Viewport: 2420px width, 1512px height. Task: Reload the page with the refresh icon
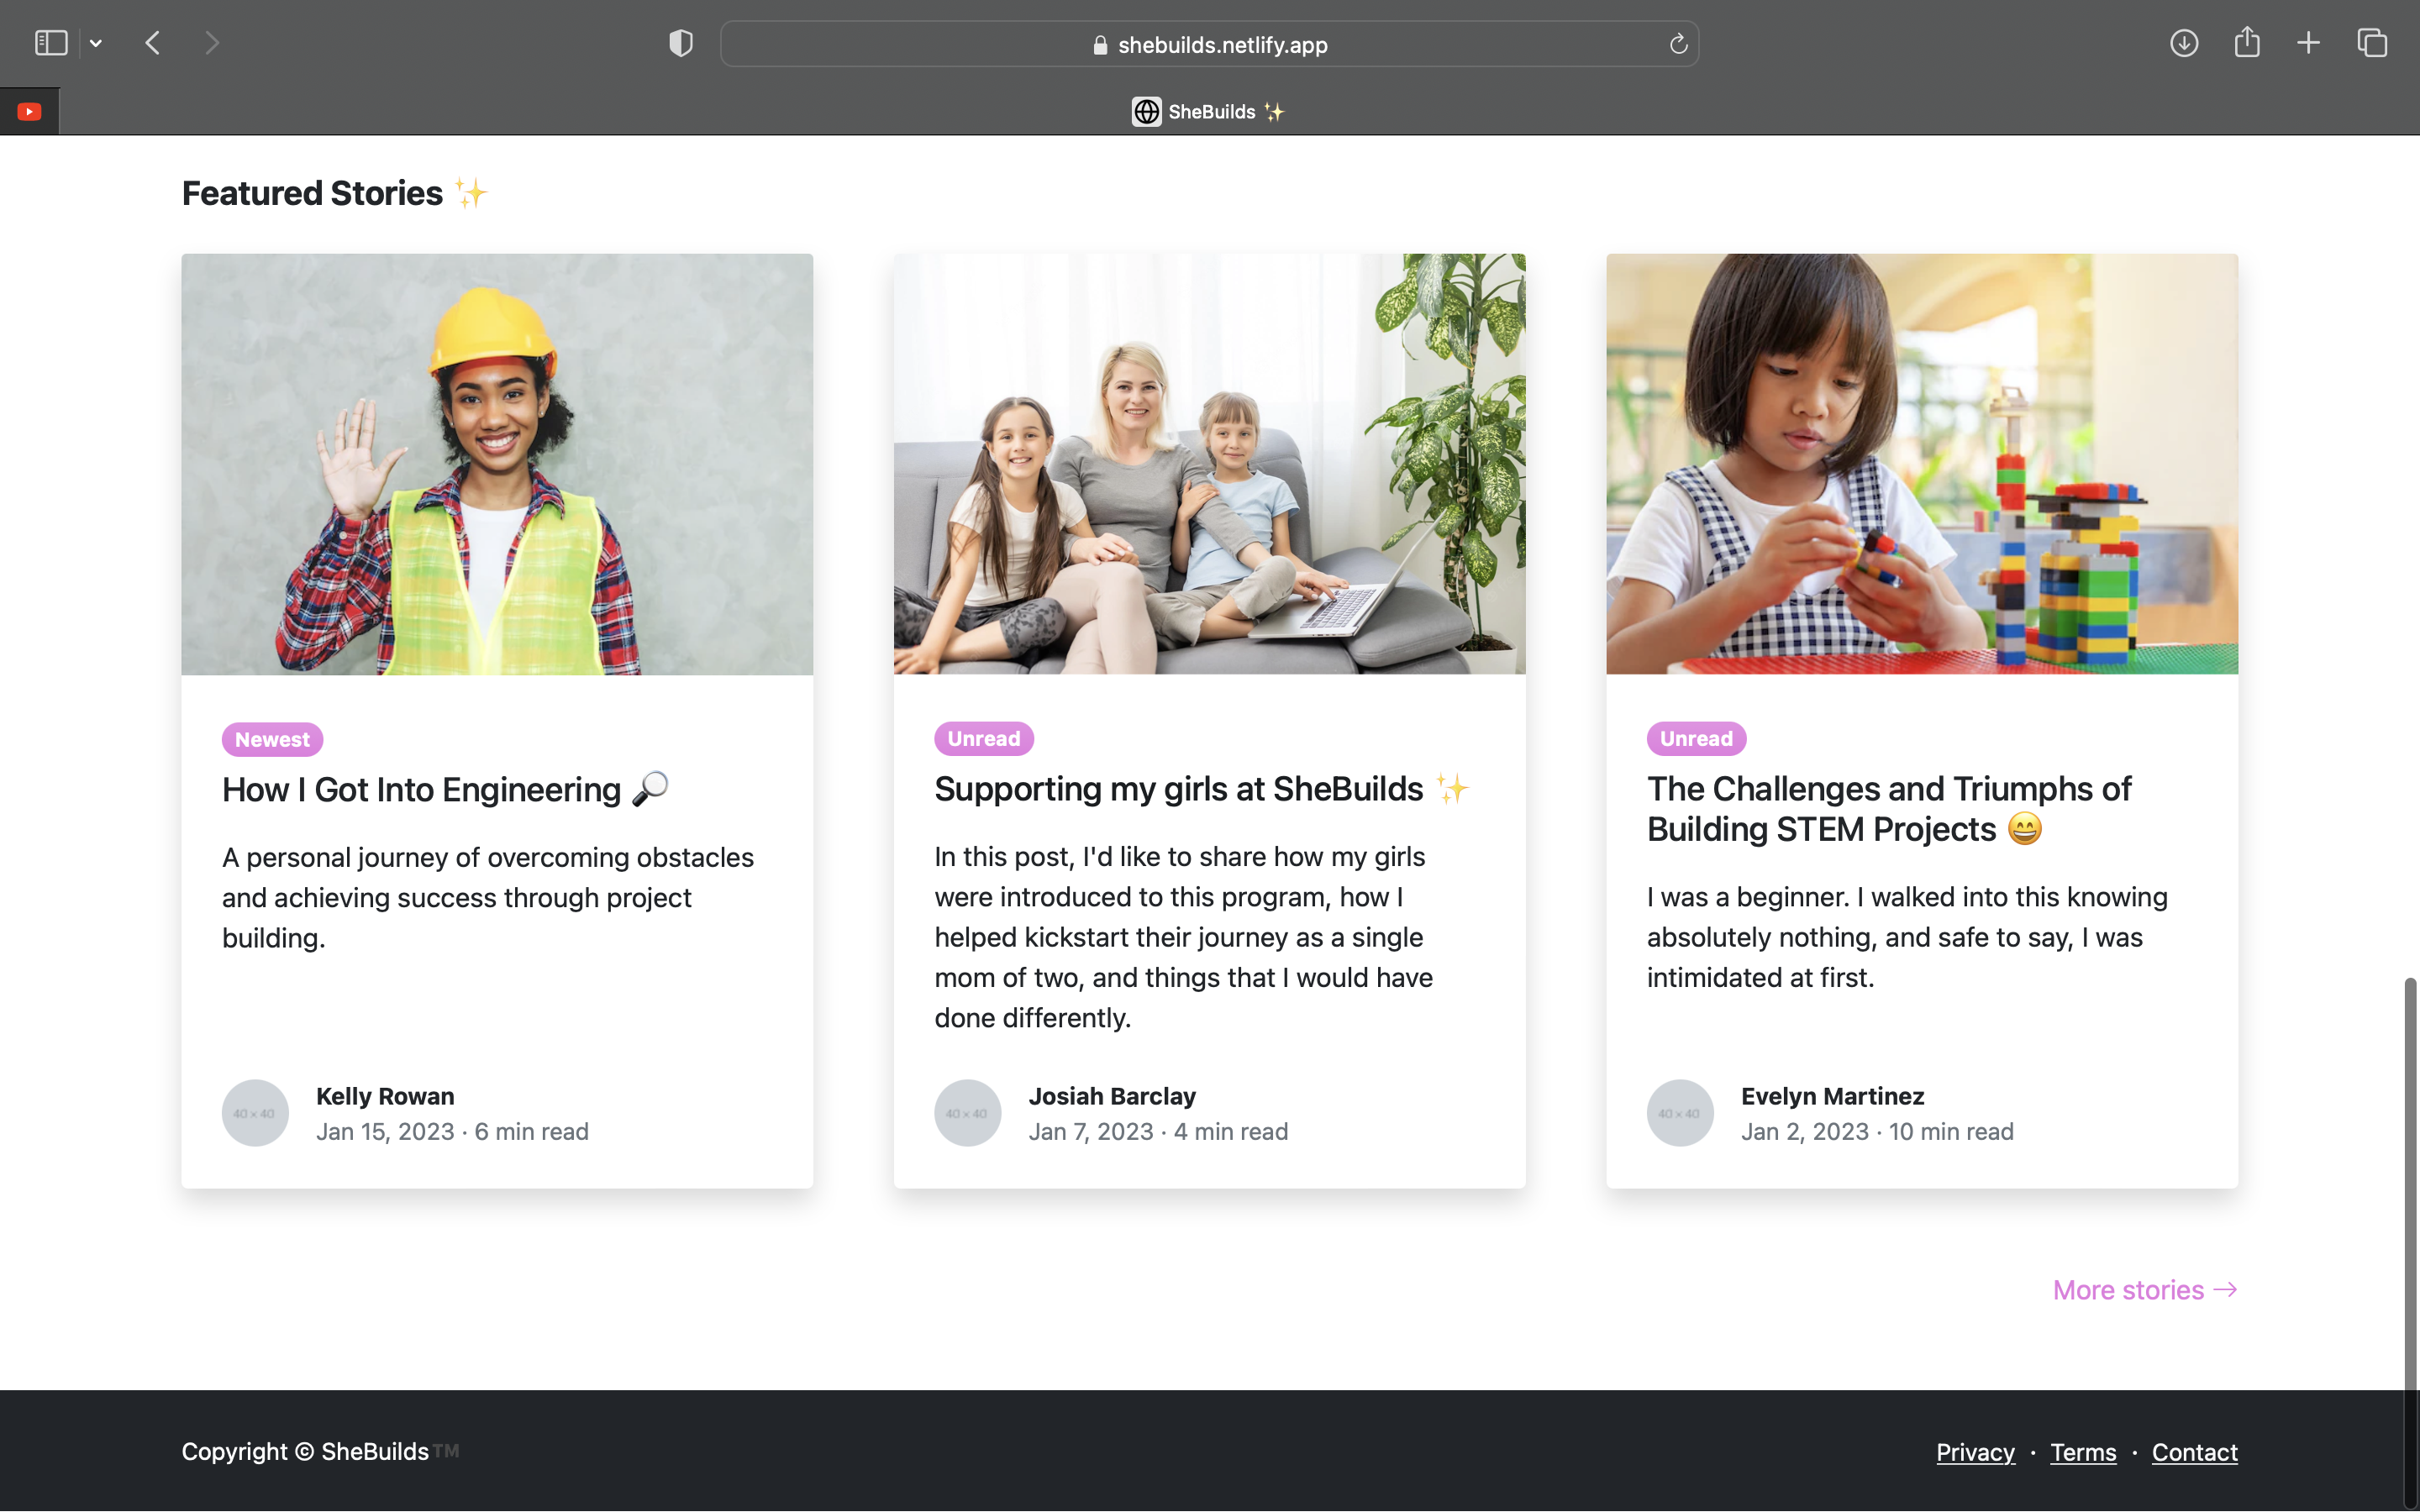1678,44
